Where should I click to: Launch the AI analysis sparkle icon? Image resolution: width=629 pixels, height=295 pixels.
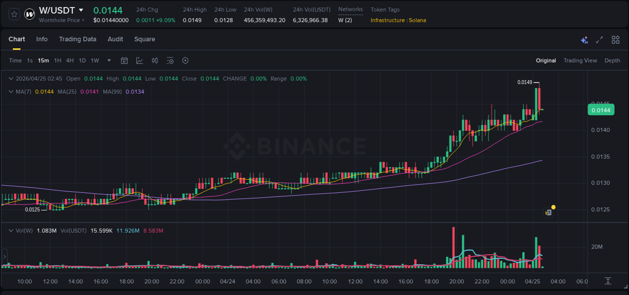pos(584,39)
